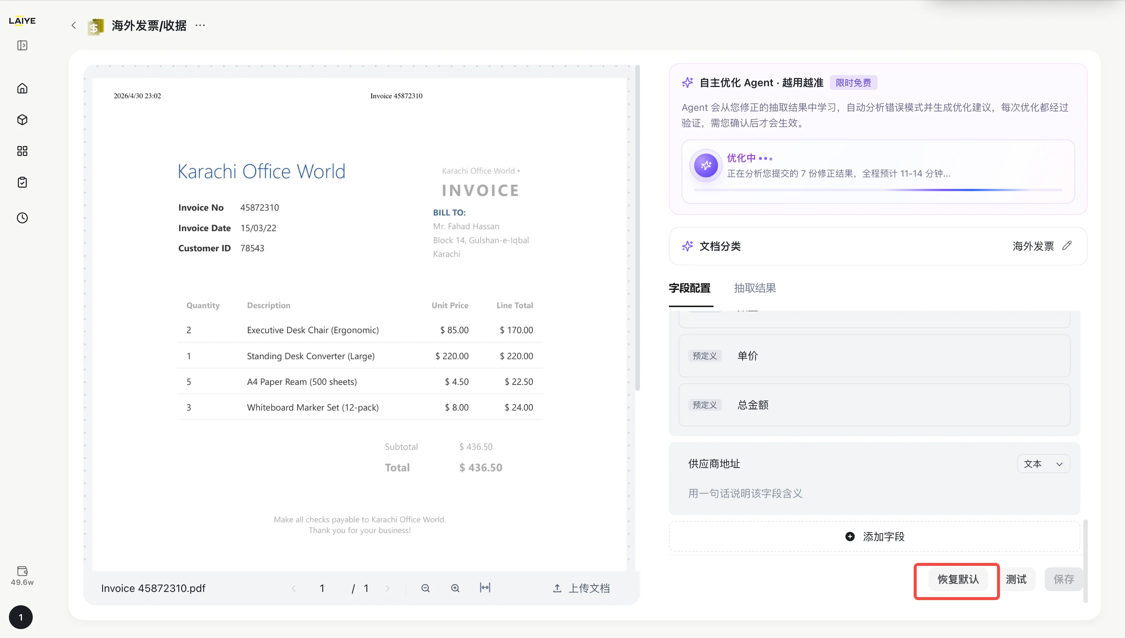Go to next document page
Image resolution: width=1125 pixels, height=638 pixels.
pos(388,589)
